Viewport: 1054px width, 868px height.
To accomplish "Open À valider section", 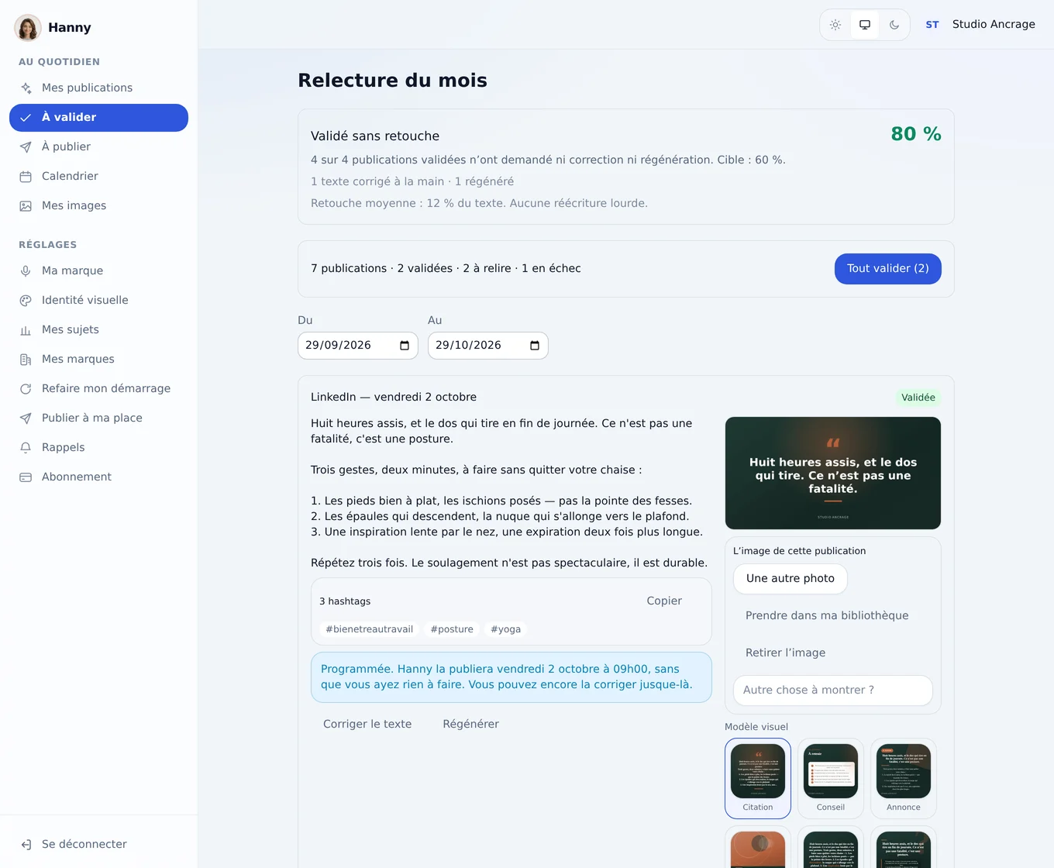I will (98, 118).
